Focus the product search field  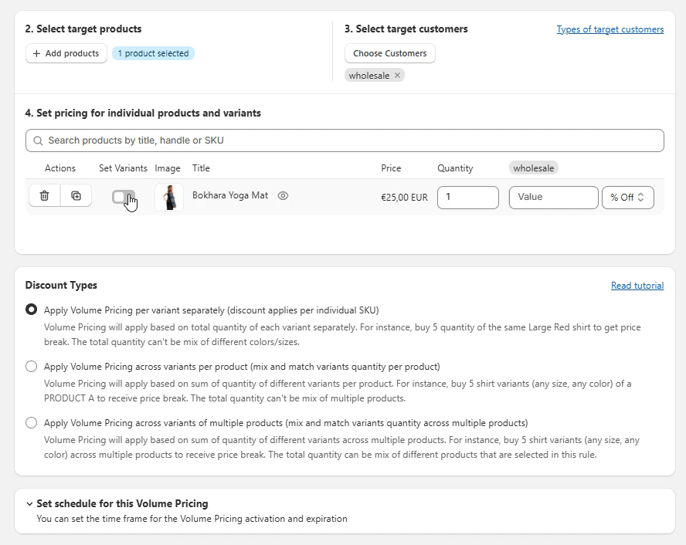click(x=345, y=140)
